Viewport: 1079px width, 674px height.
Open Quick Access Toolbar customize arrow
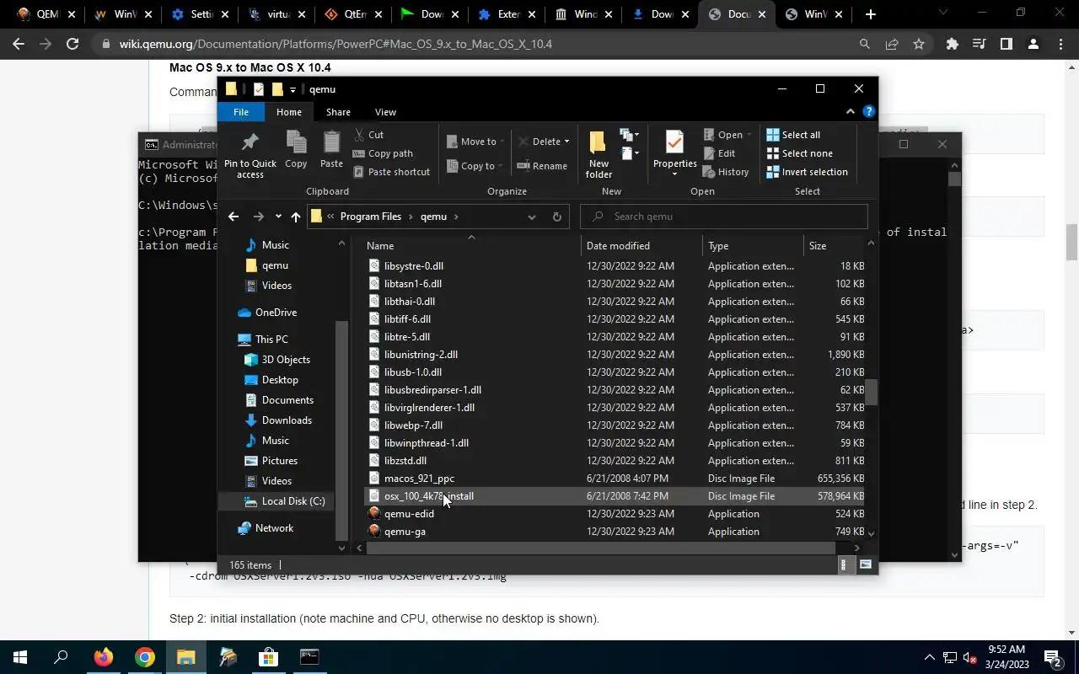point(293,89)
